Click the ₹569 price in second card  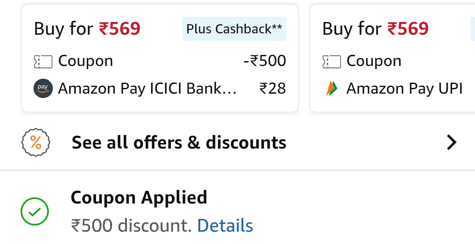click(x=408, y=29)
